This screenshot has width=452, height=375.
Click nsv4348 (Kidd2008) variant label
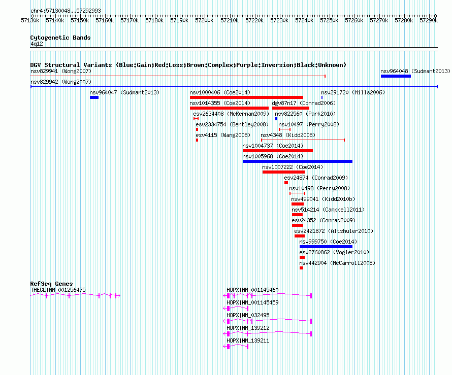pyautogui.click(x=287, y=135)
